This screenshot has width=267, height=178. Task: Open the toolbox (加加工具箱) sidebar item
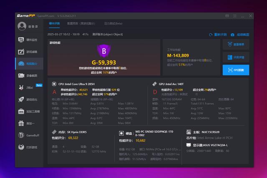[29, 111]
